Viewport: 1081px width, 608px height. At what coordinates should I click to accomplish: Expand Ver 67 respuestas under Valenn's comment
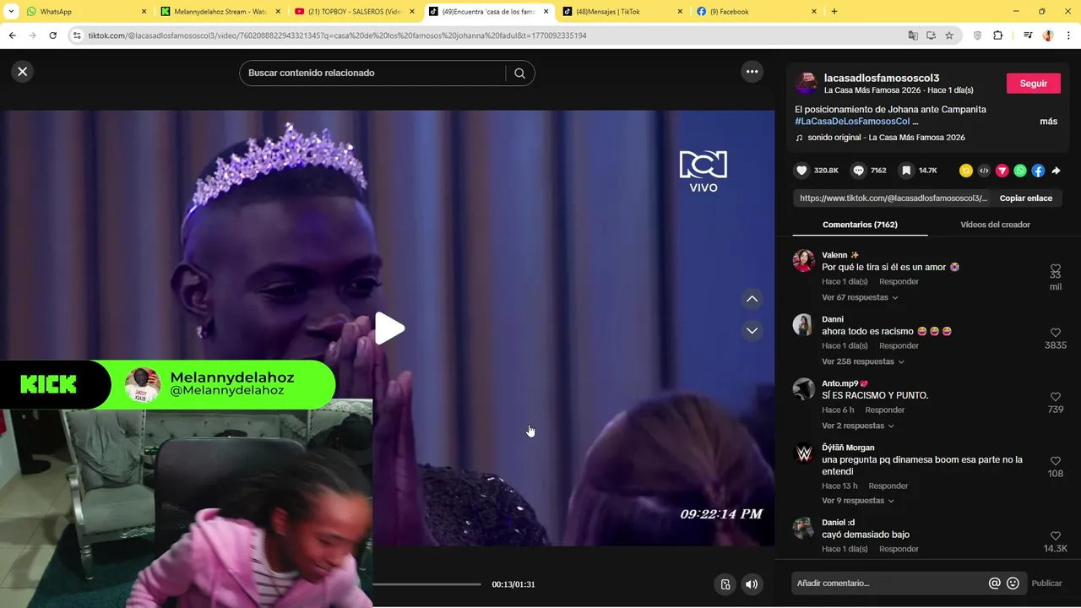coord(860,297)
